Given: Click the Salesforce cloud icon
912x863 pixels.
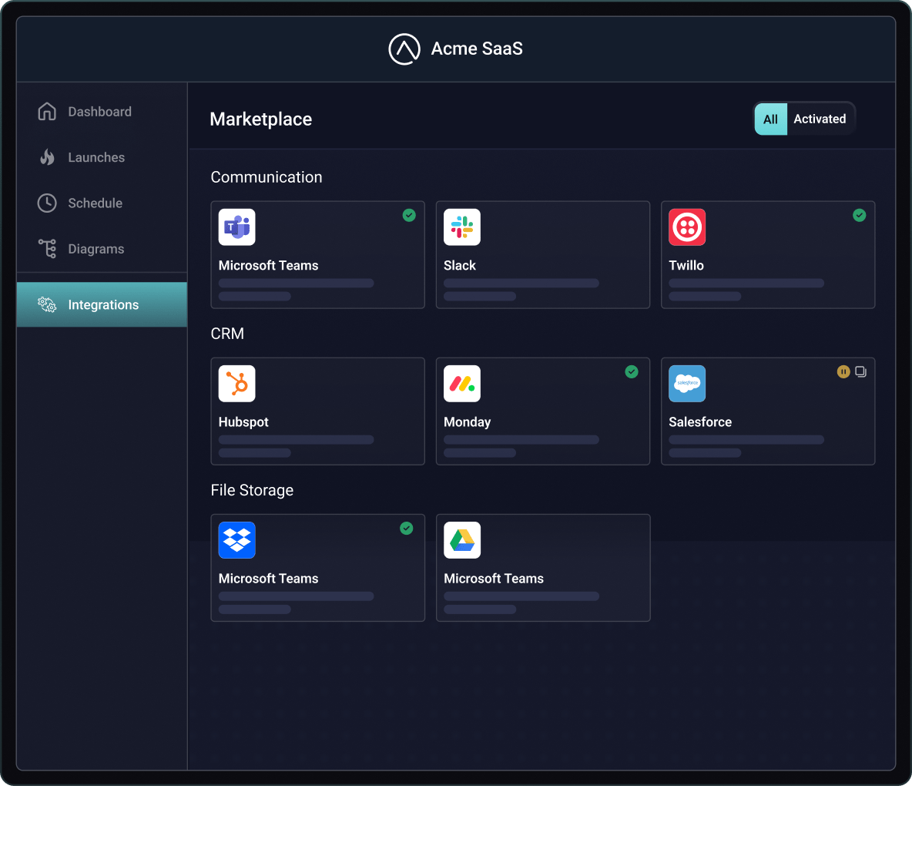Looking at the screenshot, I should tap(687, 384).
